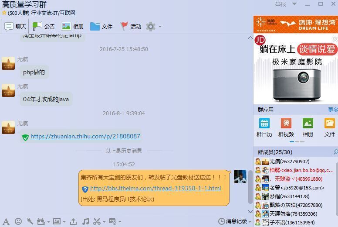Open the 文件 tab in top toolbar
Image resolution: width=338 pixels, height=227 pixels.
[x=101, y=26]
